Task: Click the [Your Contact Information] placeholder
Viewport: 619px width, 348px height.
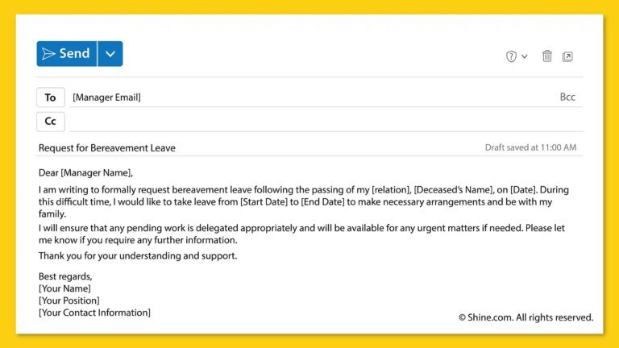Action: [x=94, y=313]
